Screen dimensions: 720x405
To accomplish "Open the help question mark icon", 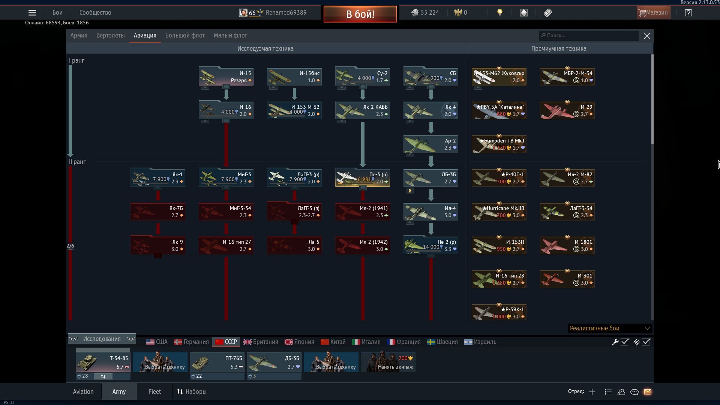I will pyautogui.click(x=688, y=13).
